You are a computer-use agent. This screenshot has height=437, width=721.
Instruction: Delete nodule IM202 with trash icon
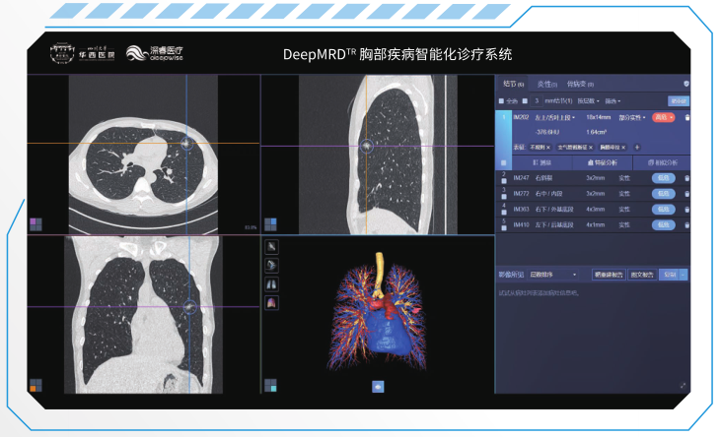click(687, 117)
